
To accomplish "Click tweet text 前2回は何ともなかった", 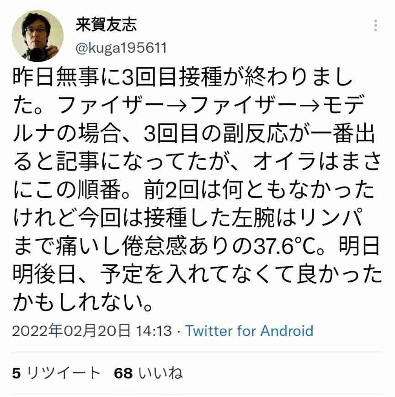I will point(259,189).
